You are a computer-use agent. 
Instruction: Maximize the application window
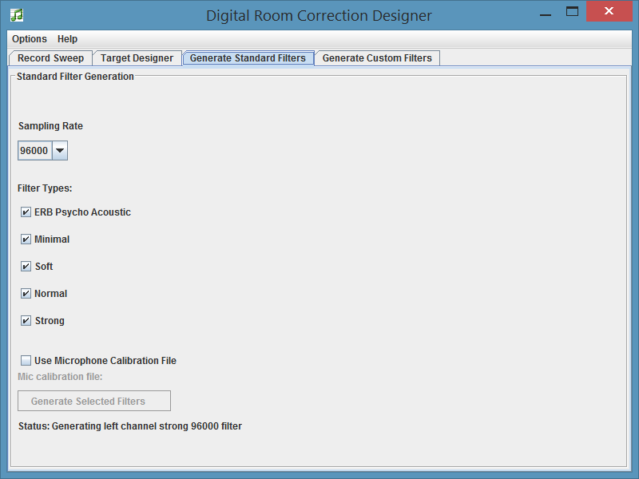572,11
